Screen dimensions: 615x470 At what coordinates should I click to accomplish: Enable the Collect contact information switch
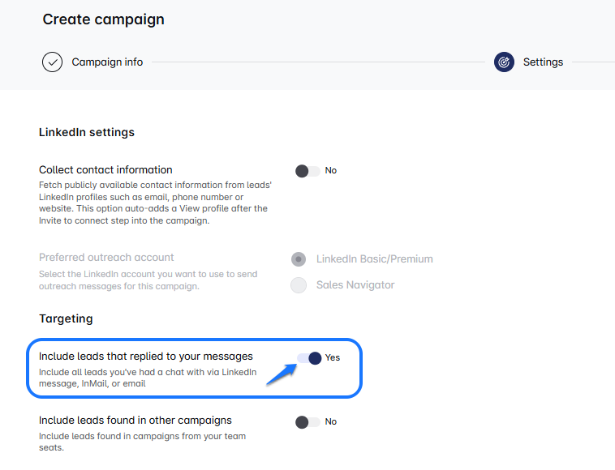307,171
